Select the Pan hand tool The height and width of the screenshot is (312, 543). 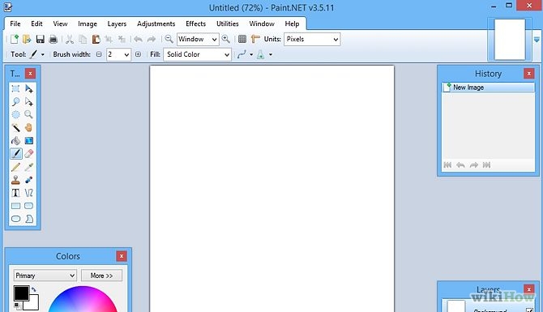pos(28,128)
